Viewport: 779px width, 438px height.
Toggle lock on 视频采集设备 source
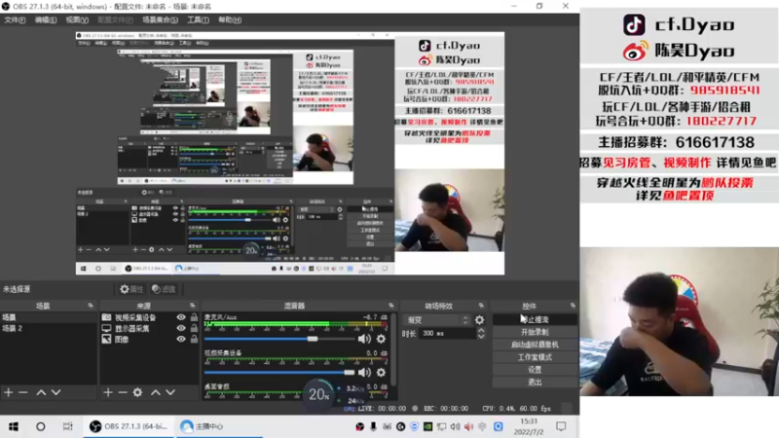pyautogui.click(x=194, y=317)
